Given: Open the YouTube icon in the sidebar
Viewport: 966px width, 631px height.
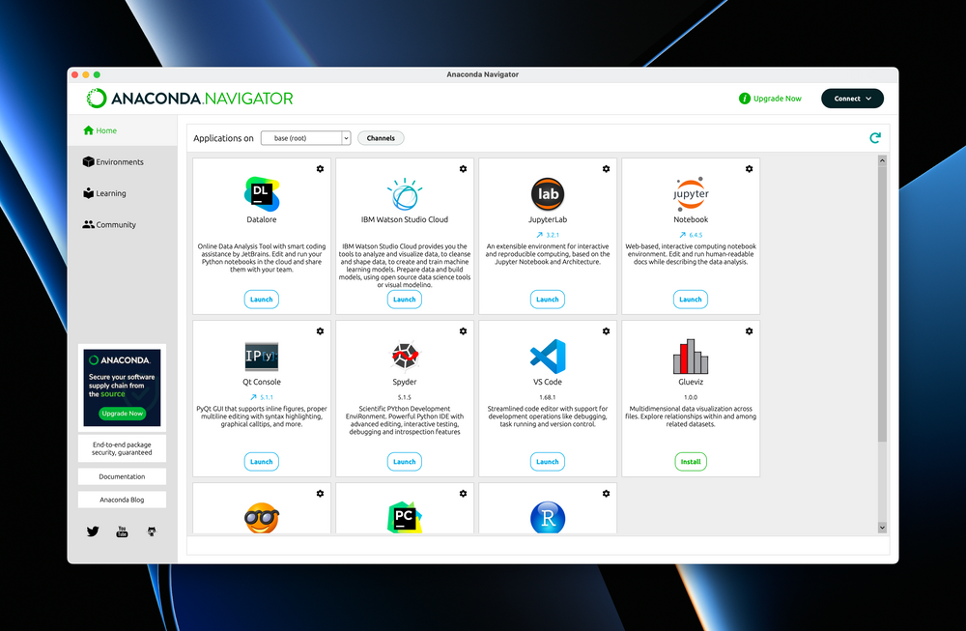Looking at the screenshot, I should [122, 531].
